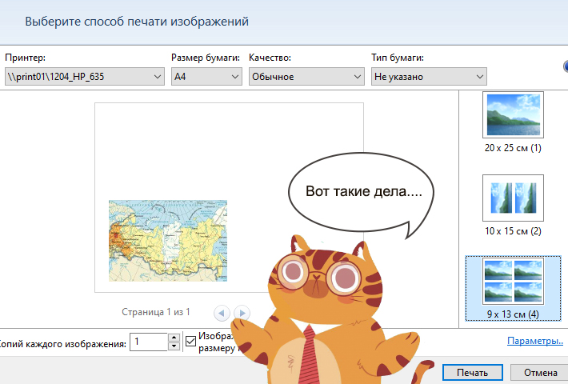Click the map image in print preview
The height and width of the screenshot is (384, 568).
click(x=167, y=241)
